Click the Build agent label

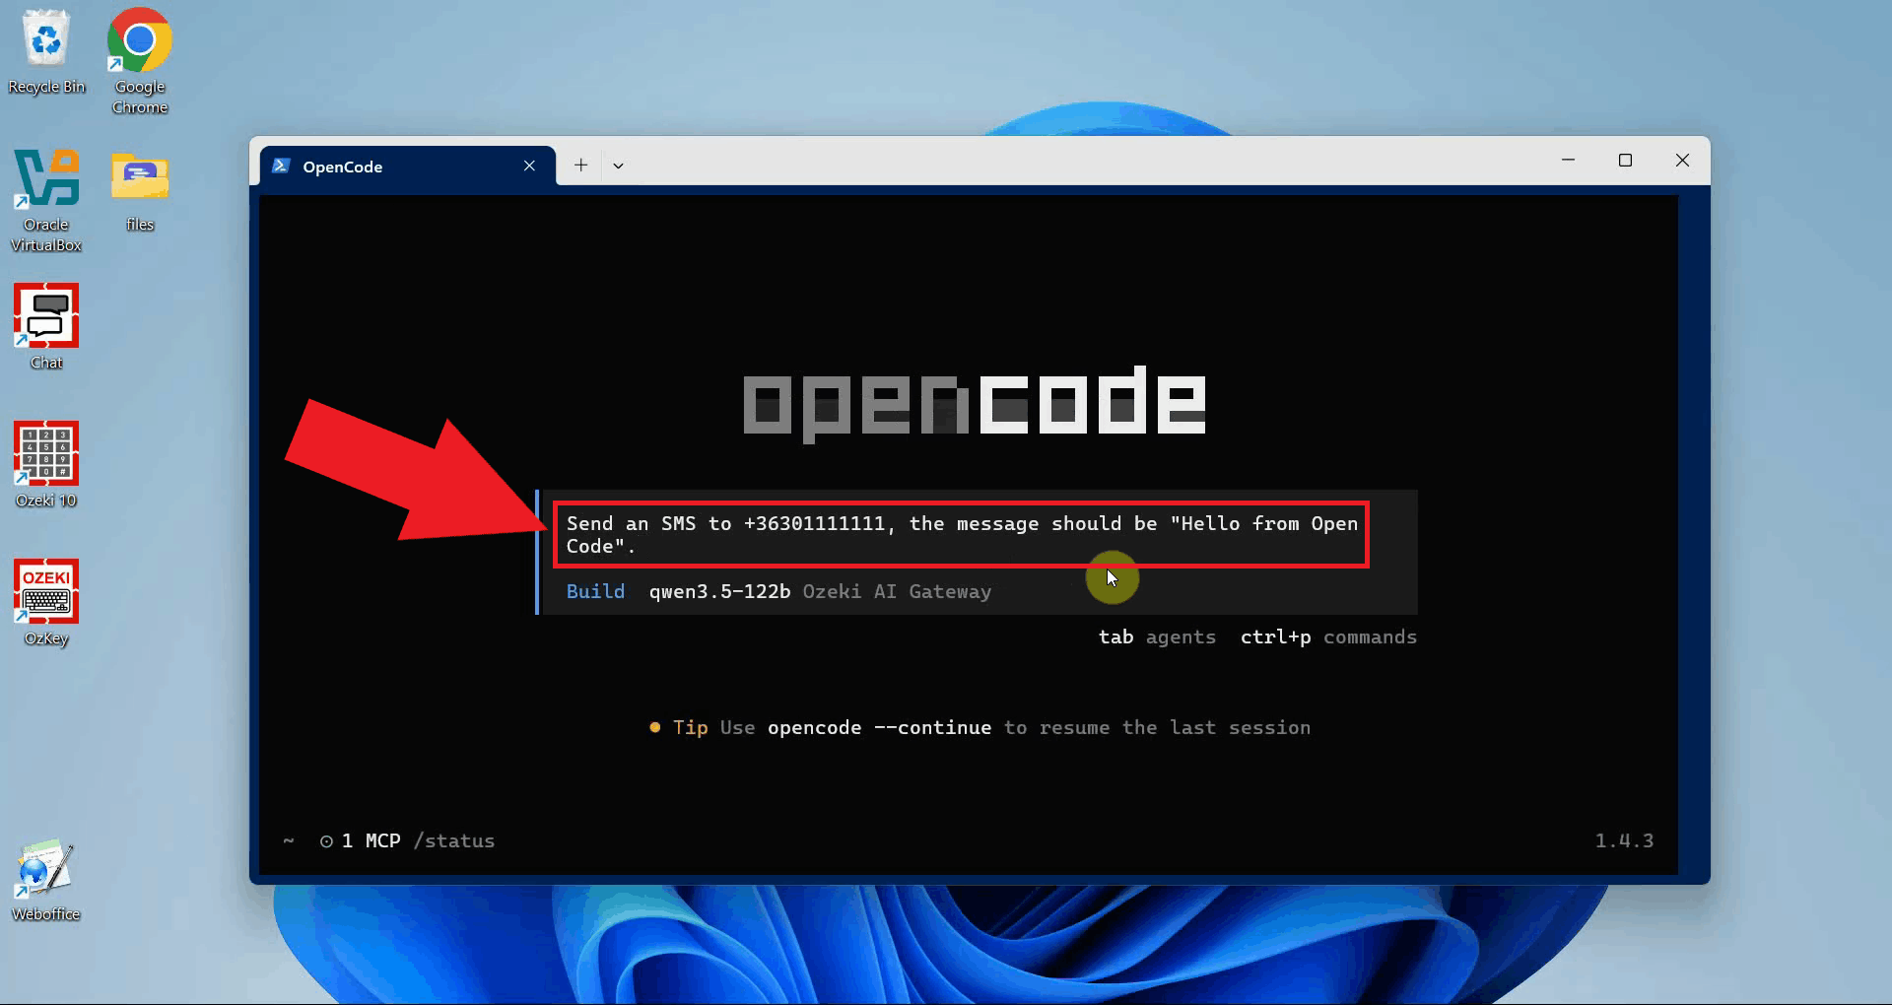(x=595, y=591)
